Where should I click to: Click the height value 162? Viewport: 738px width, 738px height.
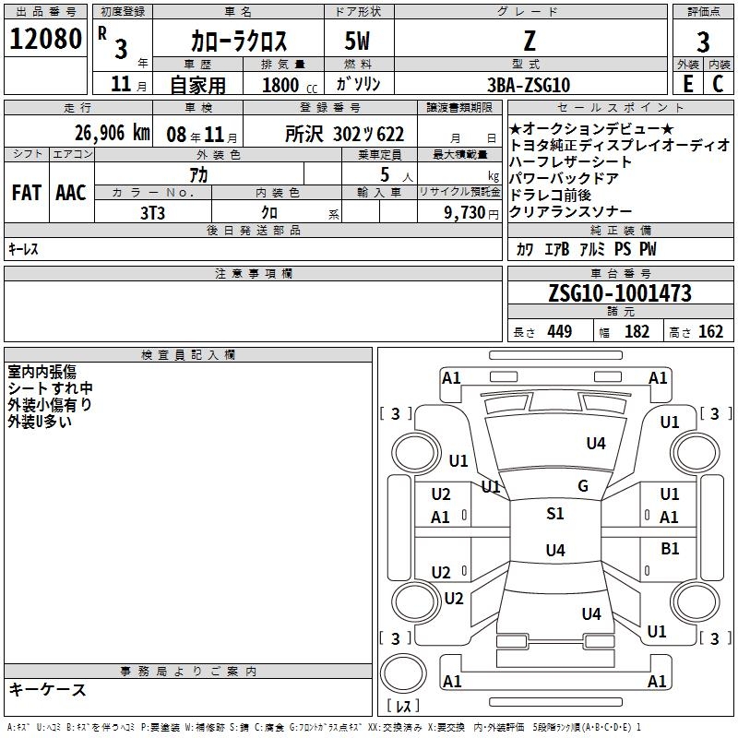pyautogui.click(x=710, y=332)
